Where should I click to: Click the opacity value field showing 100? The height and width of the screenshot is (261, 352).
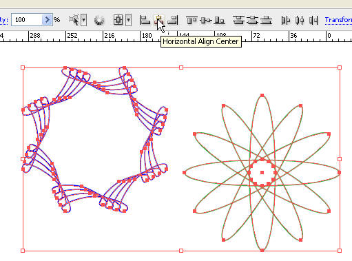coord(27,20)
